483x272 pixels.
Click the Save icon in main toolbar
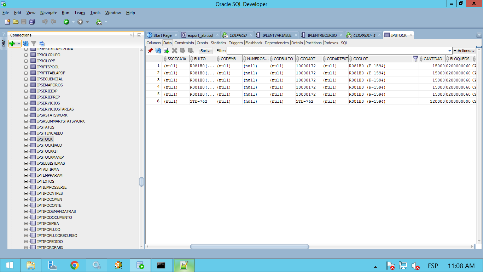point(24,22)
